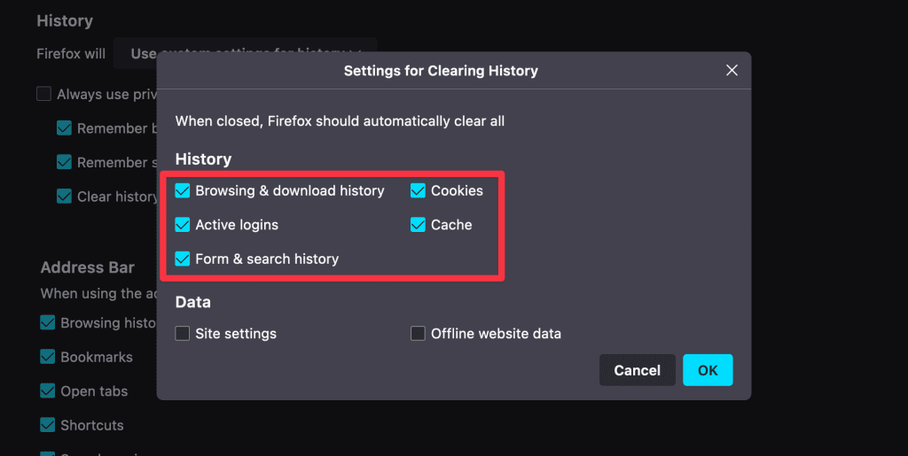The image size is (908, 456).
Task: Toggle the Open tabs checkbox
Action: [x=48, y=390]
